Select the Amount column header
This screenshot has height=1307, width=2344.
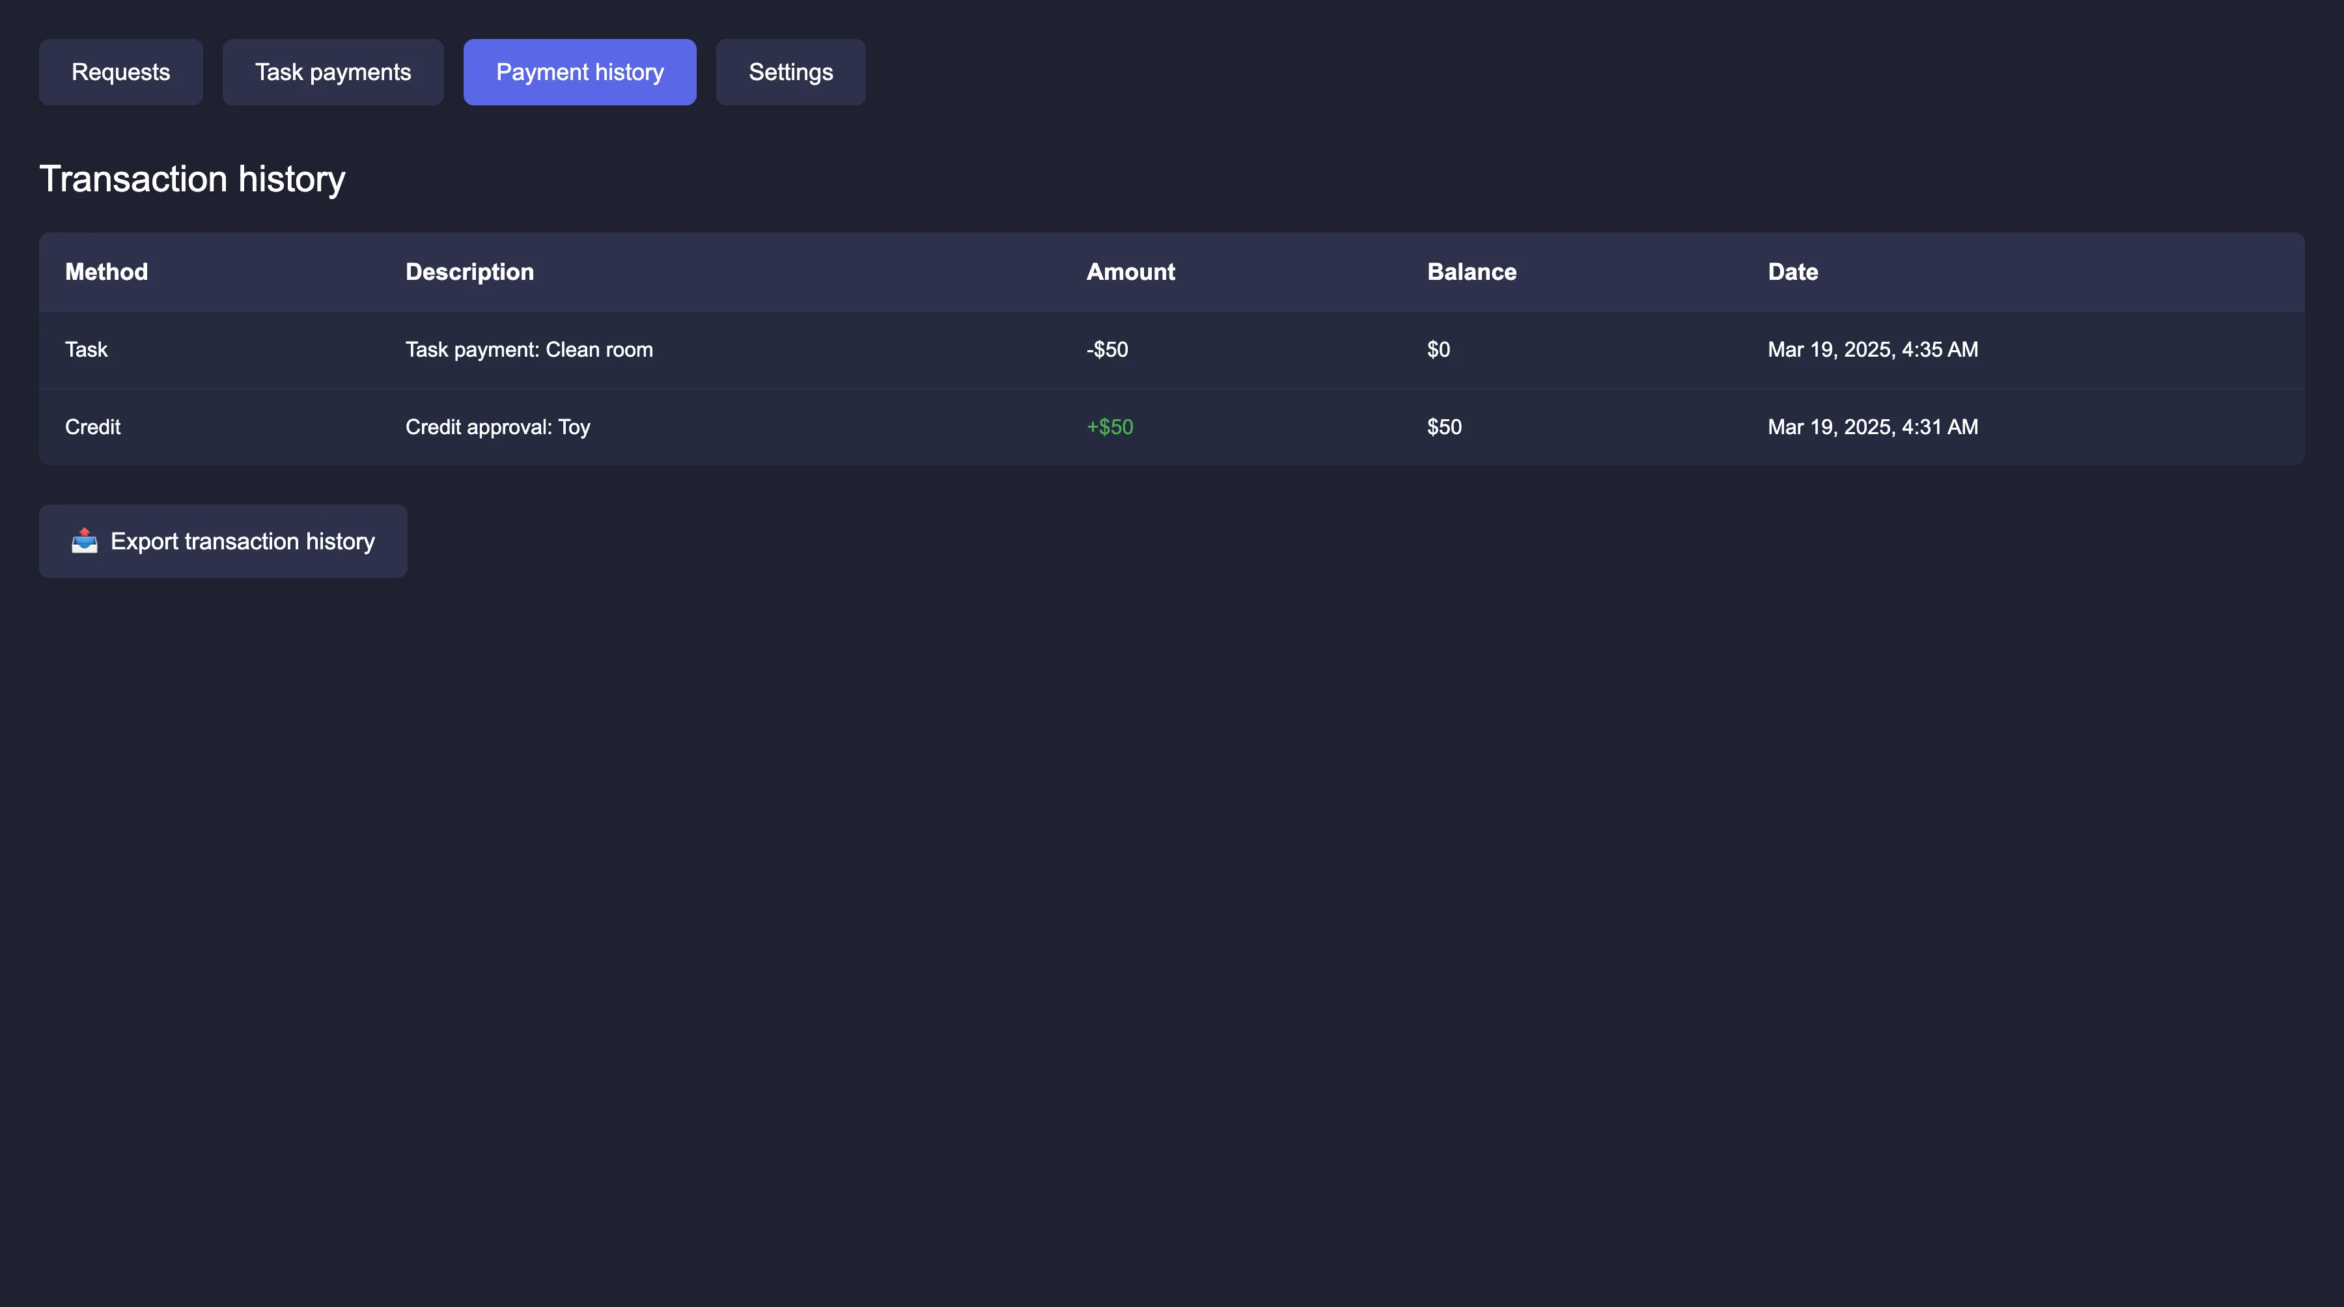[x=1130, y=272]
